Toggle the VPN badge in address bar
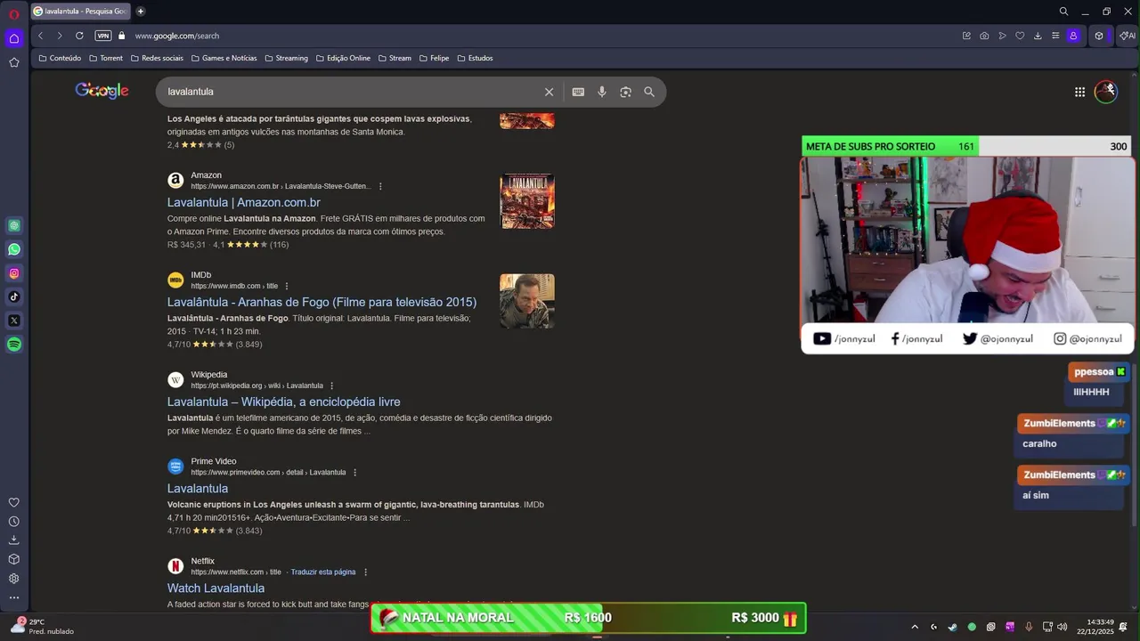 coord(103,36)
